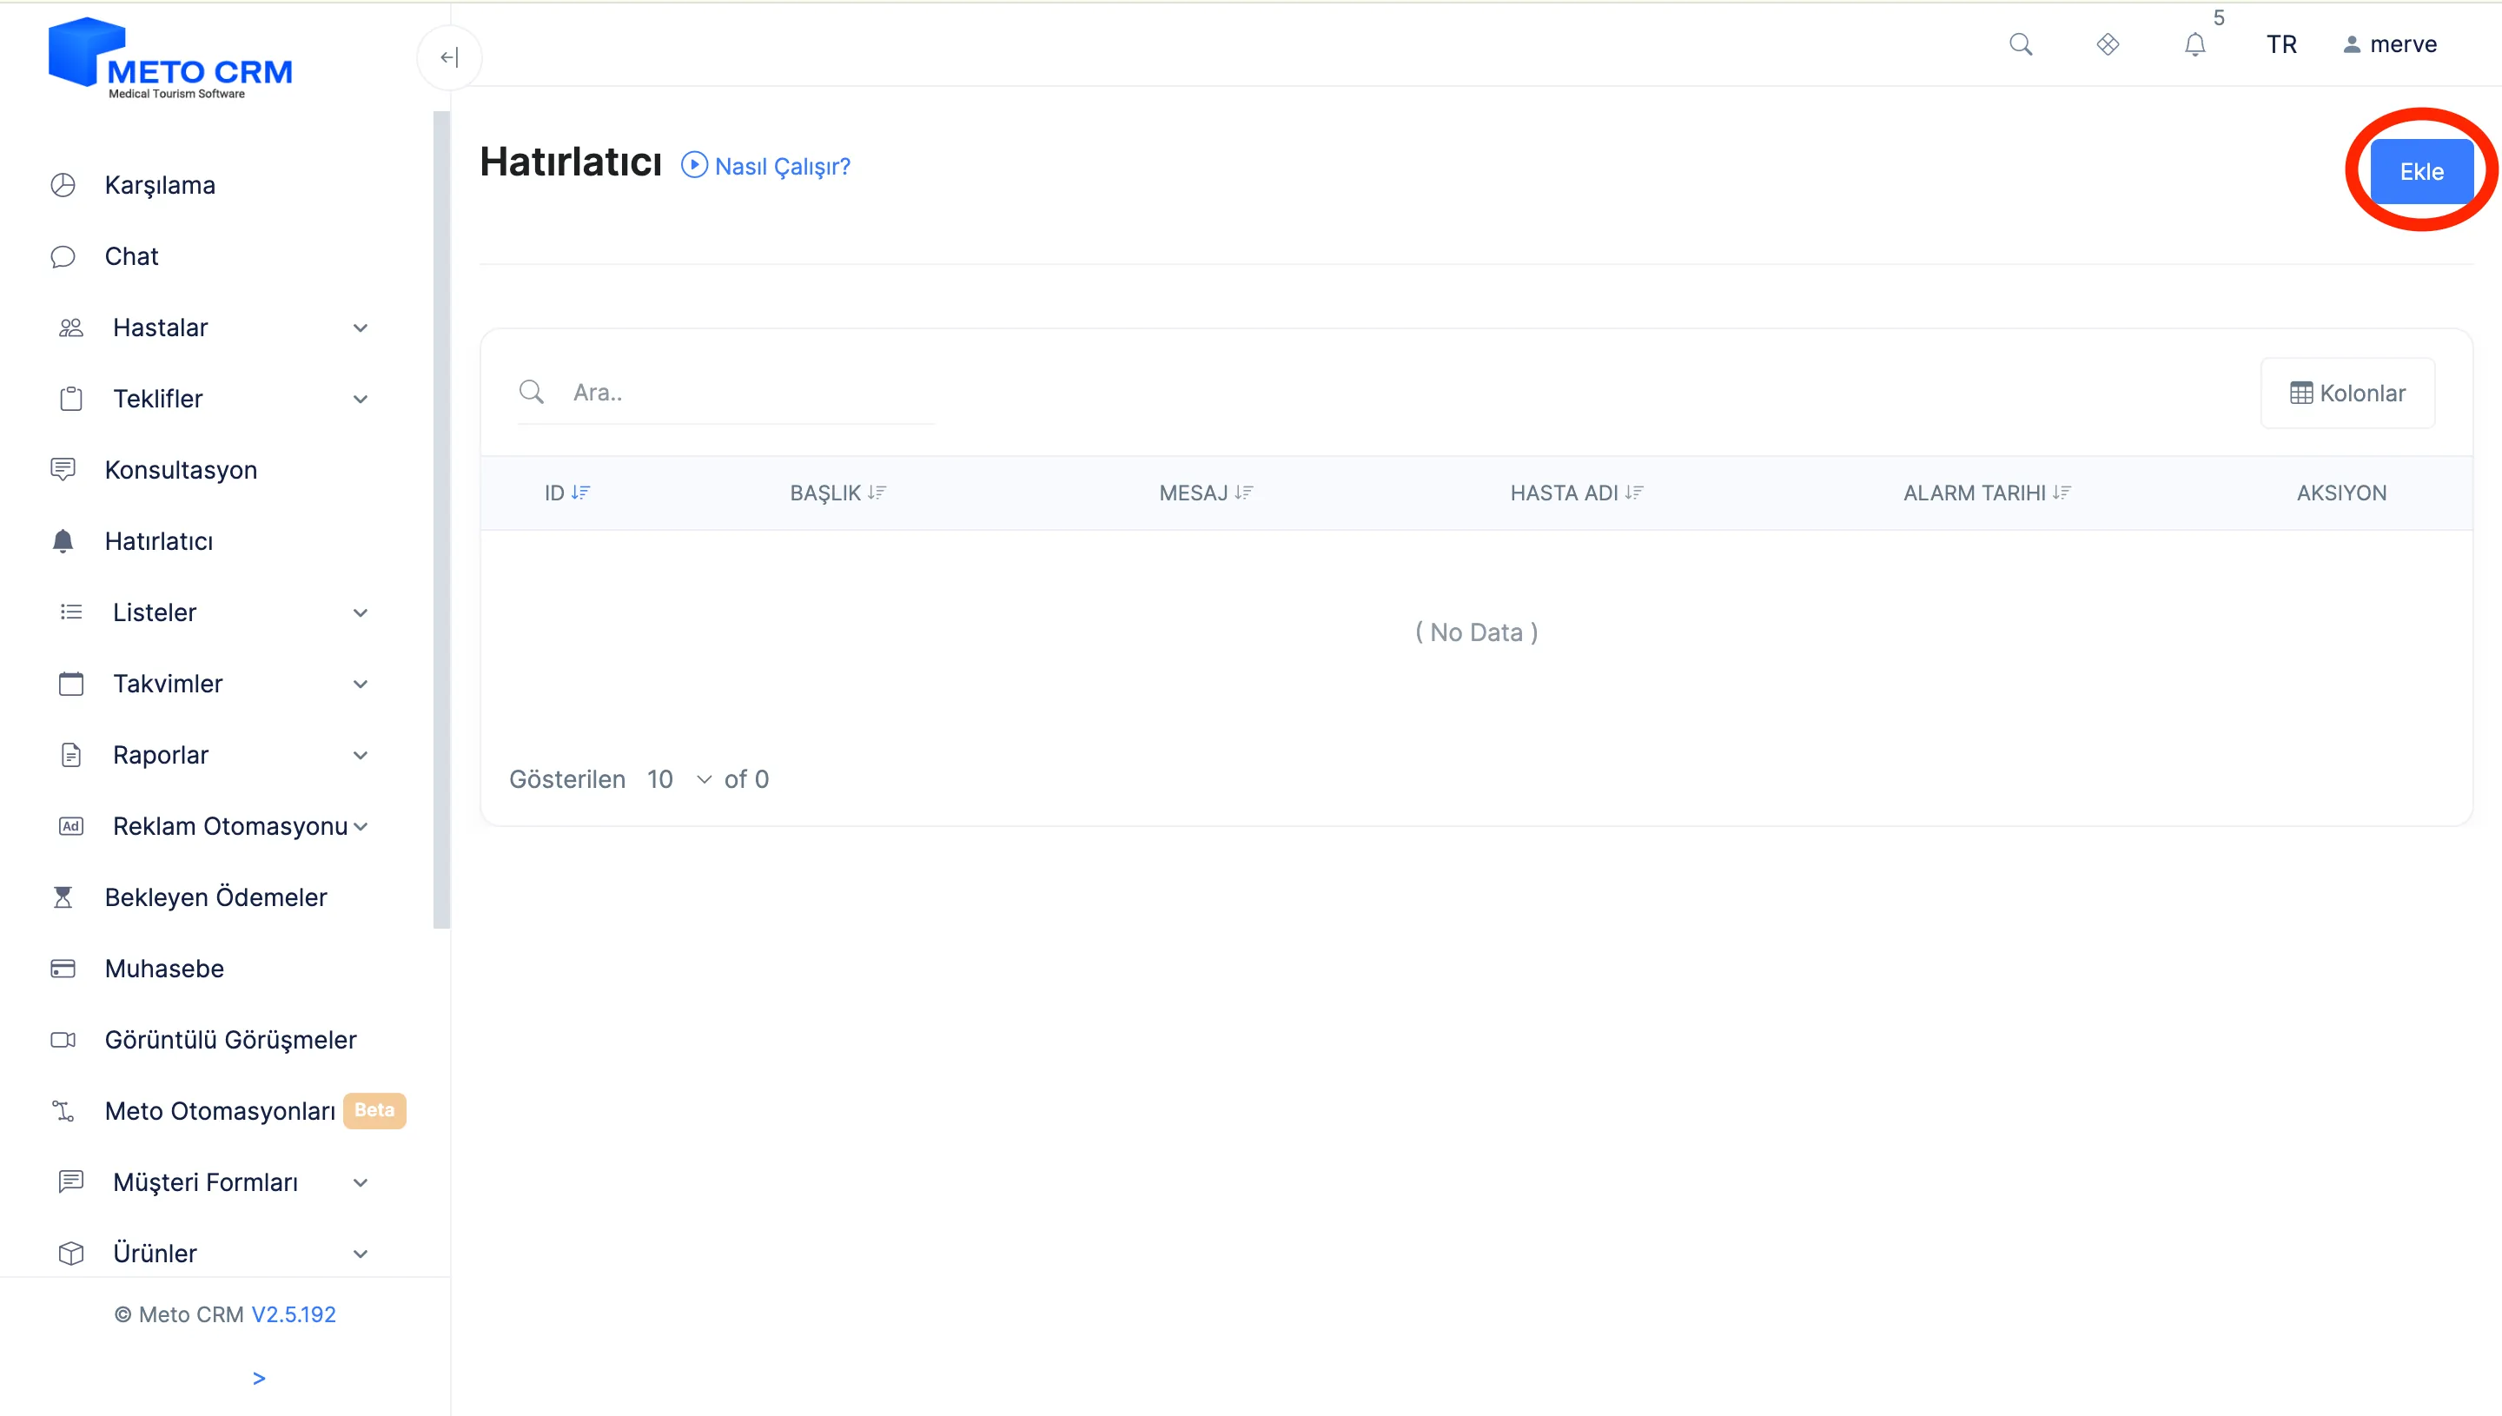Click the play icon beside Nasıl Çalışır?
The height and width of the screenshot is (1416, 2502).
tap(693, 165)
